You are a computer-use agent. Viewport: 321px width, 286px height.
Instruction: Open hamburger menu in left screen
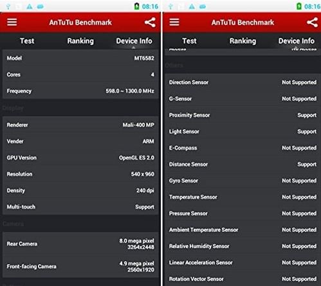(x=12, y=22)
